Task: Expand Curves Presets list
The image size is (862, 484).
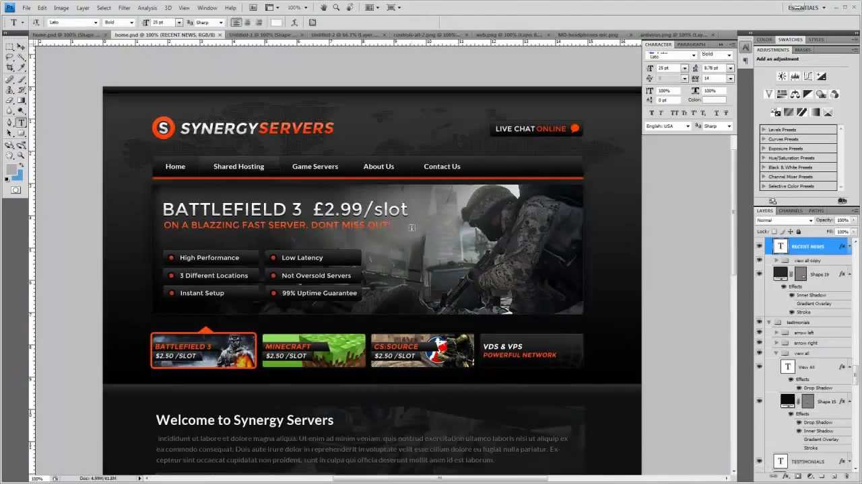Action: (764, 139)
